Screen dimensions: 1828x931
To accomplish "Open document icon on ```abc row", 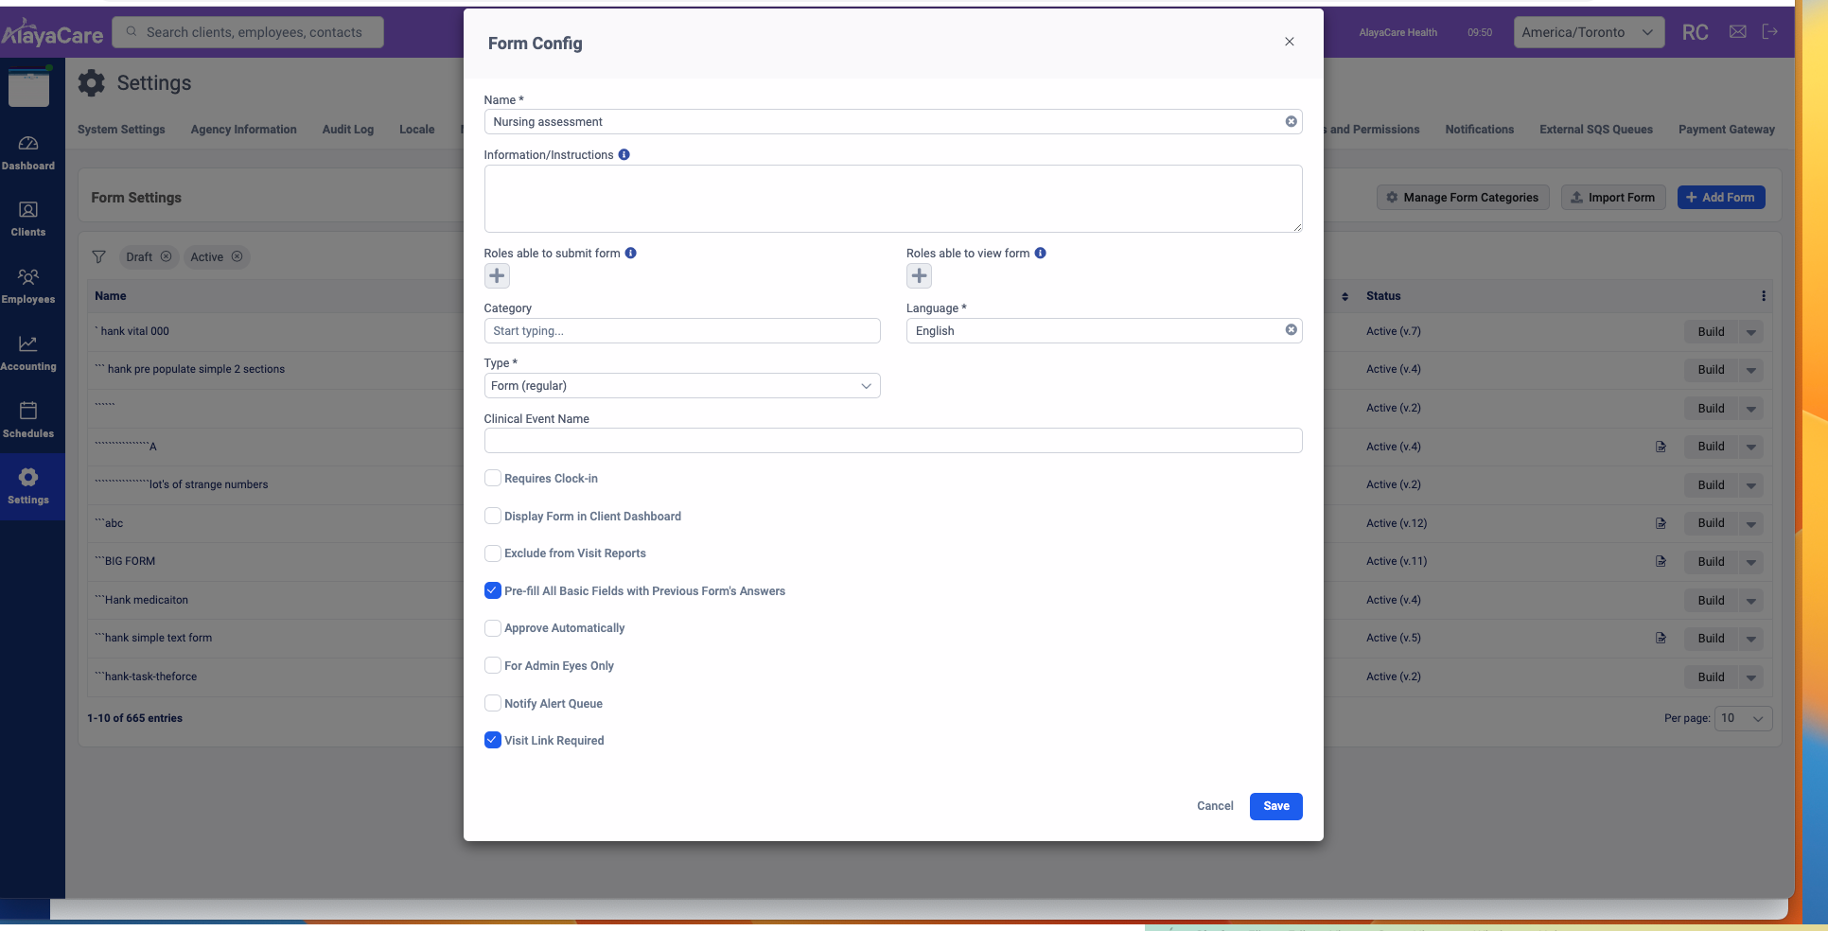I will click(1661, 523).
